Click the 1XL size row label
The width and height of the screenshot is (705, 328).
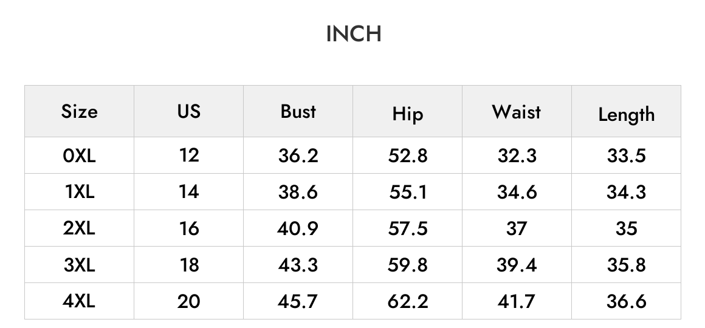(x=79, y=192)
